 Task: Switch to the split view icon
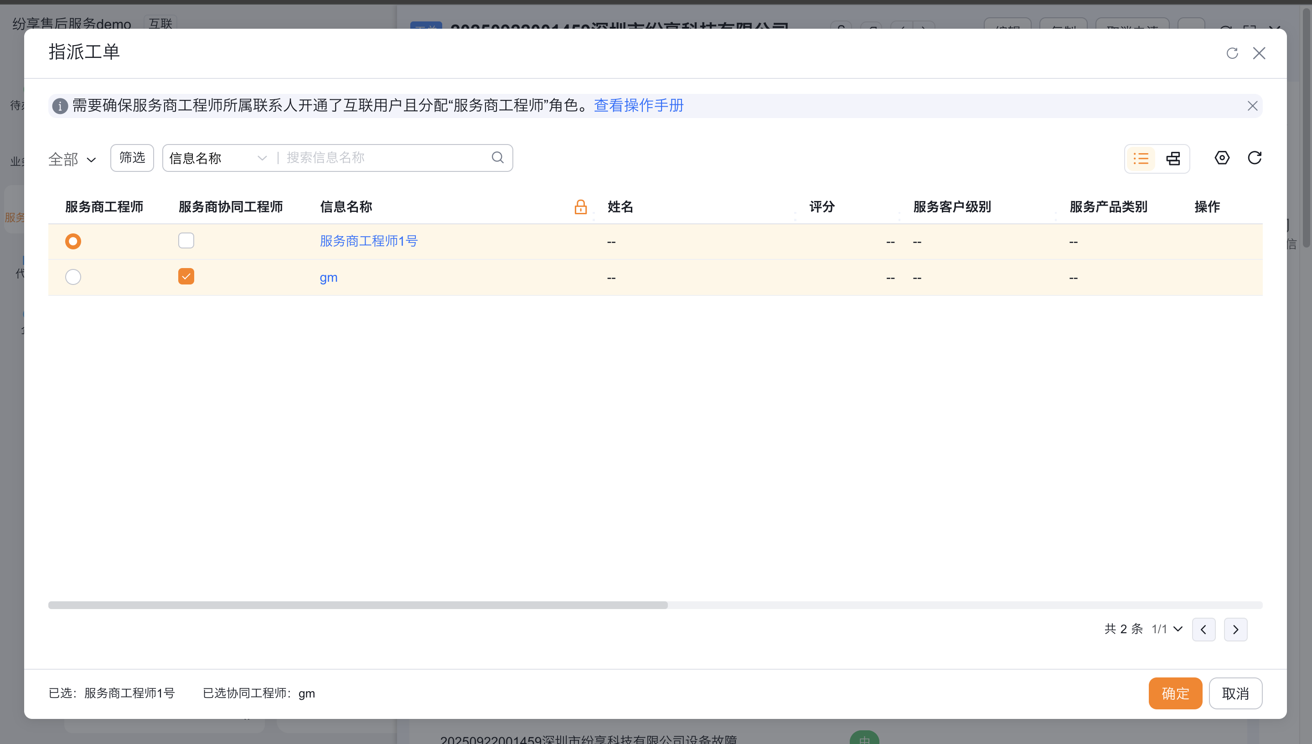[1173, 158]
